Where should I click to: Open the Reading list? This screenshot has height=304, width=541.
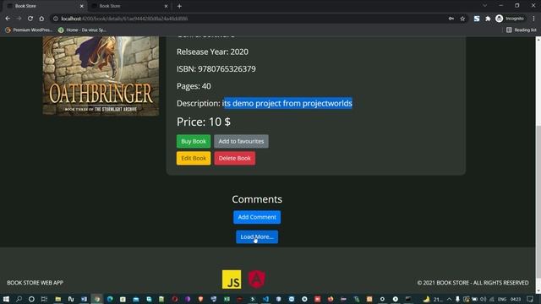(522, 30)
